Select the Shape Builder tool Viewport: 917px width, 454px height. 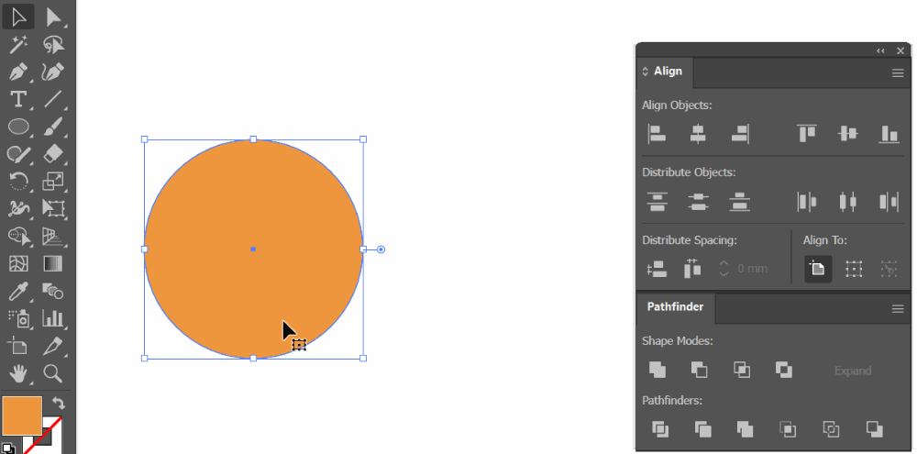[x=18, y=236]
